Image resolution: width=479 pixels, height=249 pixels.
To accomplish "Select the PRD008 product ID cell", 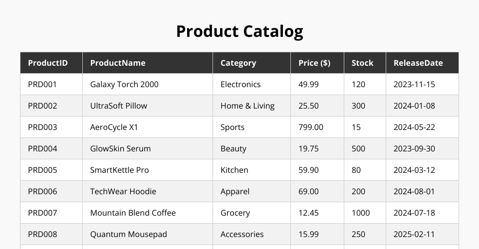I will click(x=42, y=234).
